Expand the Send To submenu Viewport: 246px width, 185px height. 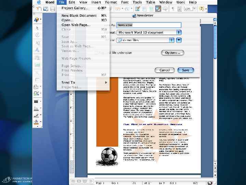coord(83,83)
